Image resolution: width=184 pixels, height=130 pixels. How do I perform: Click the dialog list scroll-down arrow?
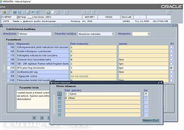(x=55, y=115)
